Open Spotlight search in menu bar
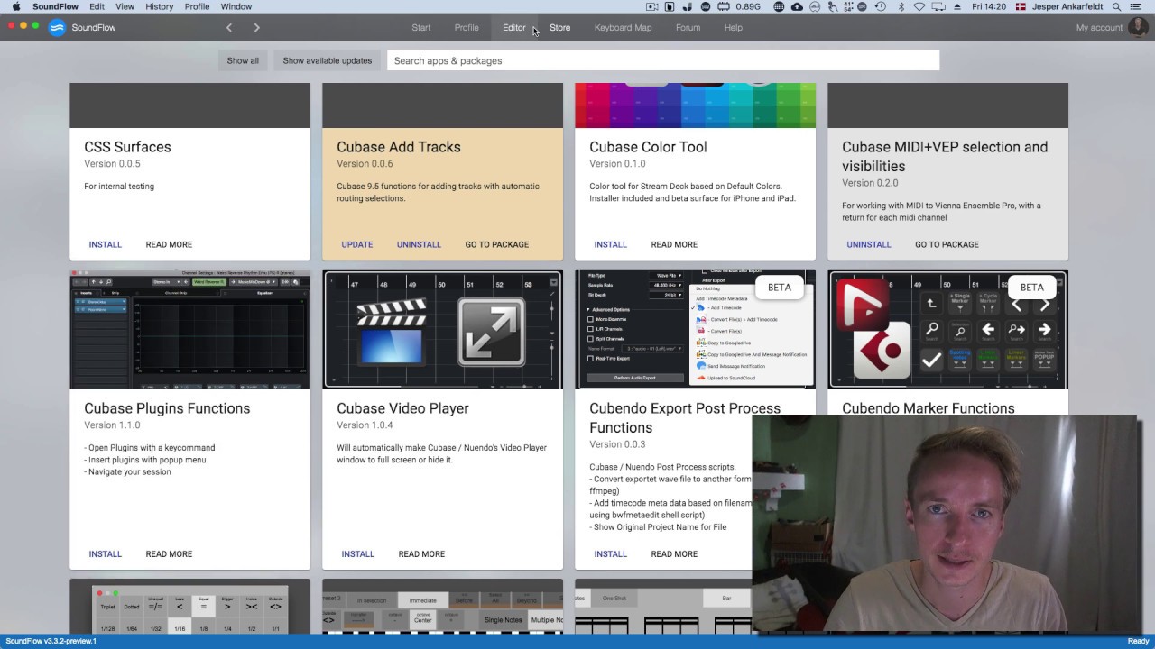The image size is (1155, 649). coord(1117,6)
